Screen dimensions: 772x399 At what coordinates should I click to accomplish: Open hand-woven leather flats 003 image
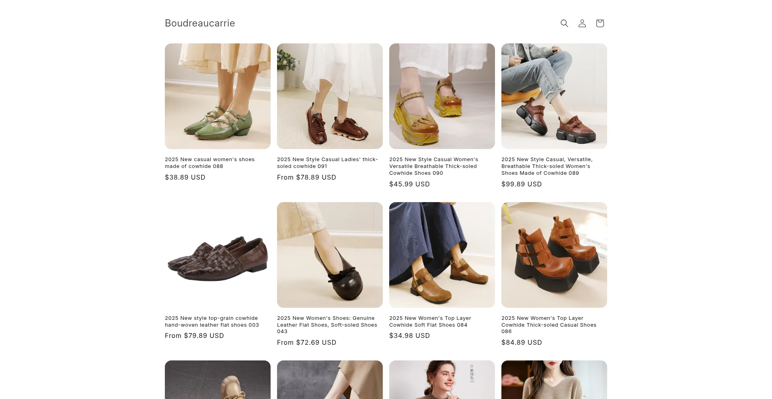(x=218, y=255)
